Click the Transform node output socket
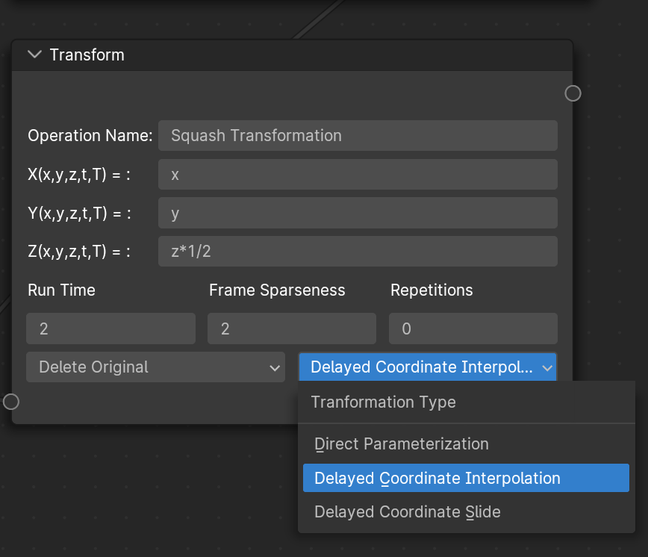648x557 pixels. (573, 93)
